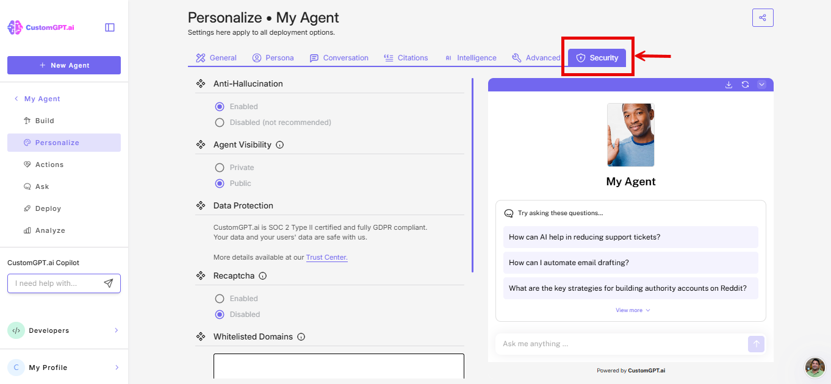This screenshot has width=831, height=384.
Task: Click the CustomGPT.ai brain logo
Action: (x=15, y=27)
